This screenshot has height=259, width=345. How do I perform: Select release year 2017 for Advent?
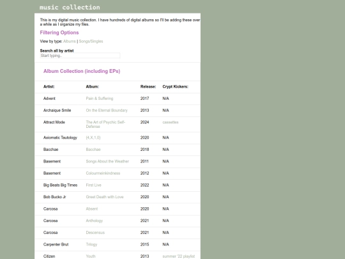pyautogui.click(x=144, y=98)
